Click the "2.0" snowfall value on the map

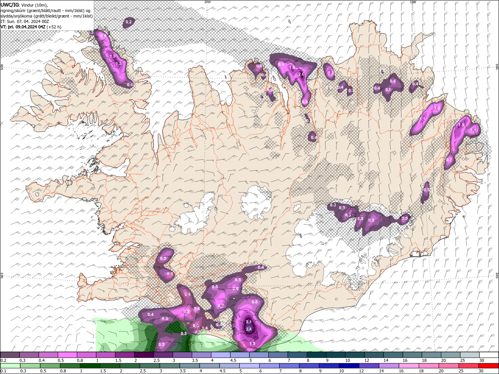[x=301, y=74]
